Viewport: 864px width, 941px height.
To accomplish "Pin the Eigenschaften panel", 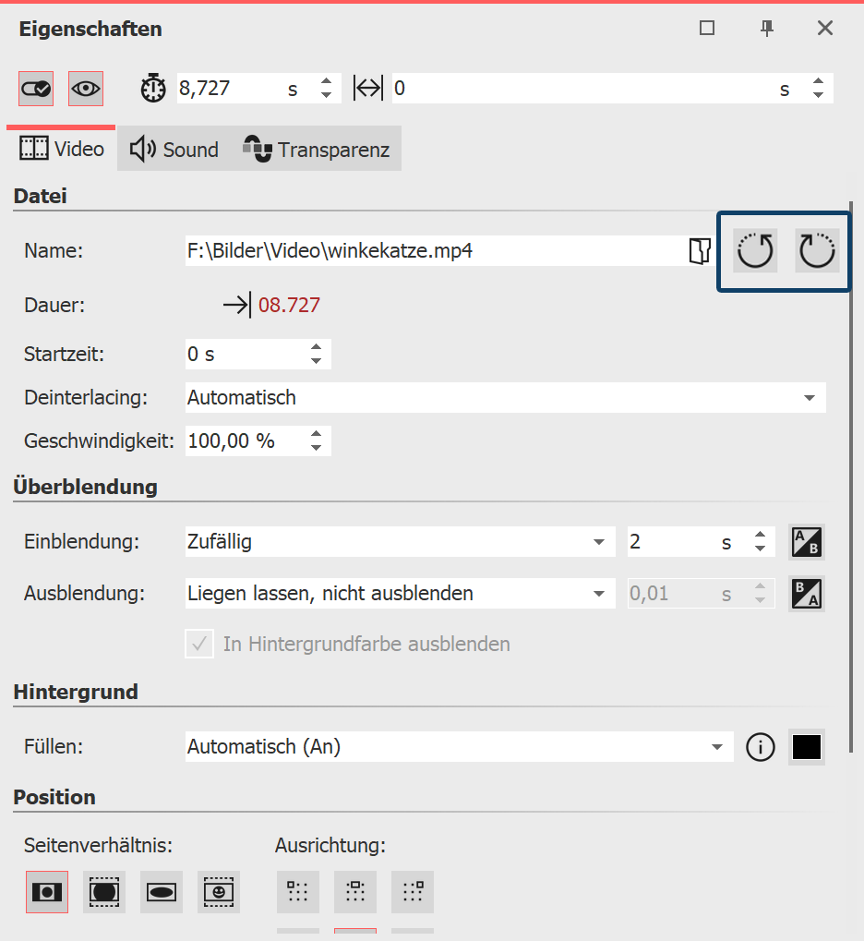I will 766,29.
